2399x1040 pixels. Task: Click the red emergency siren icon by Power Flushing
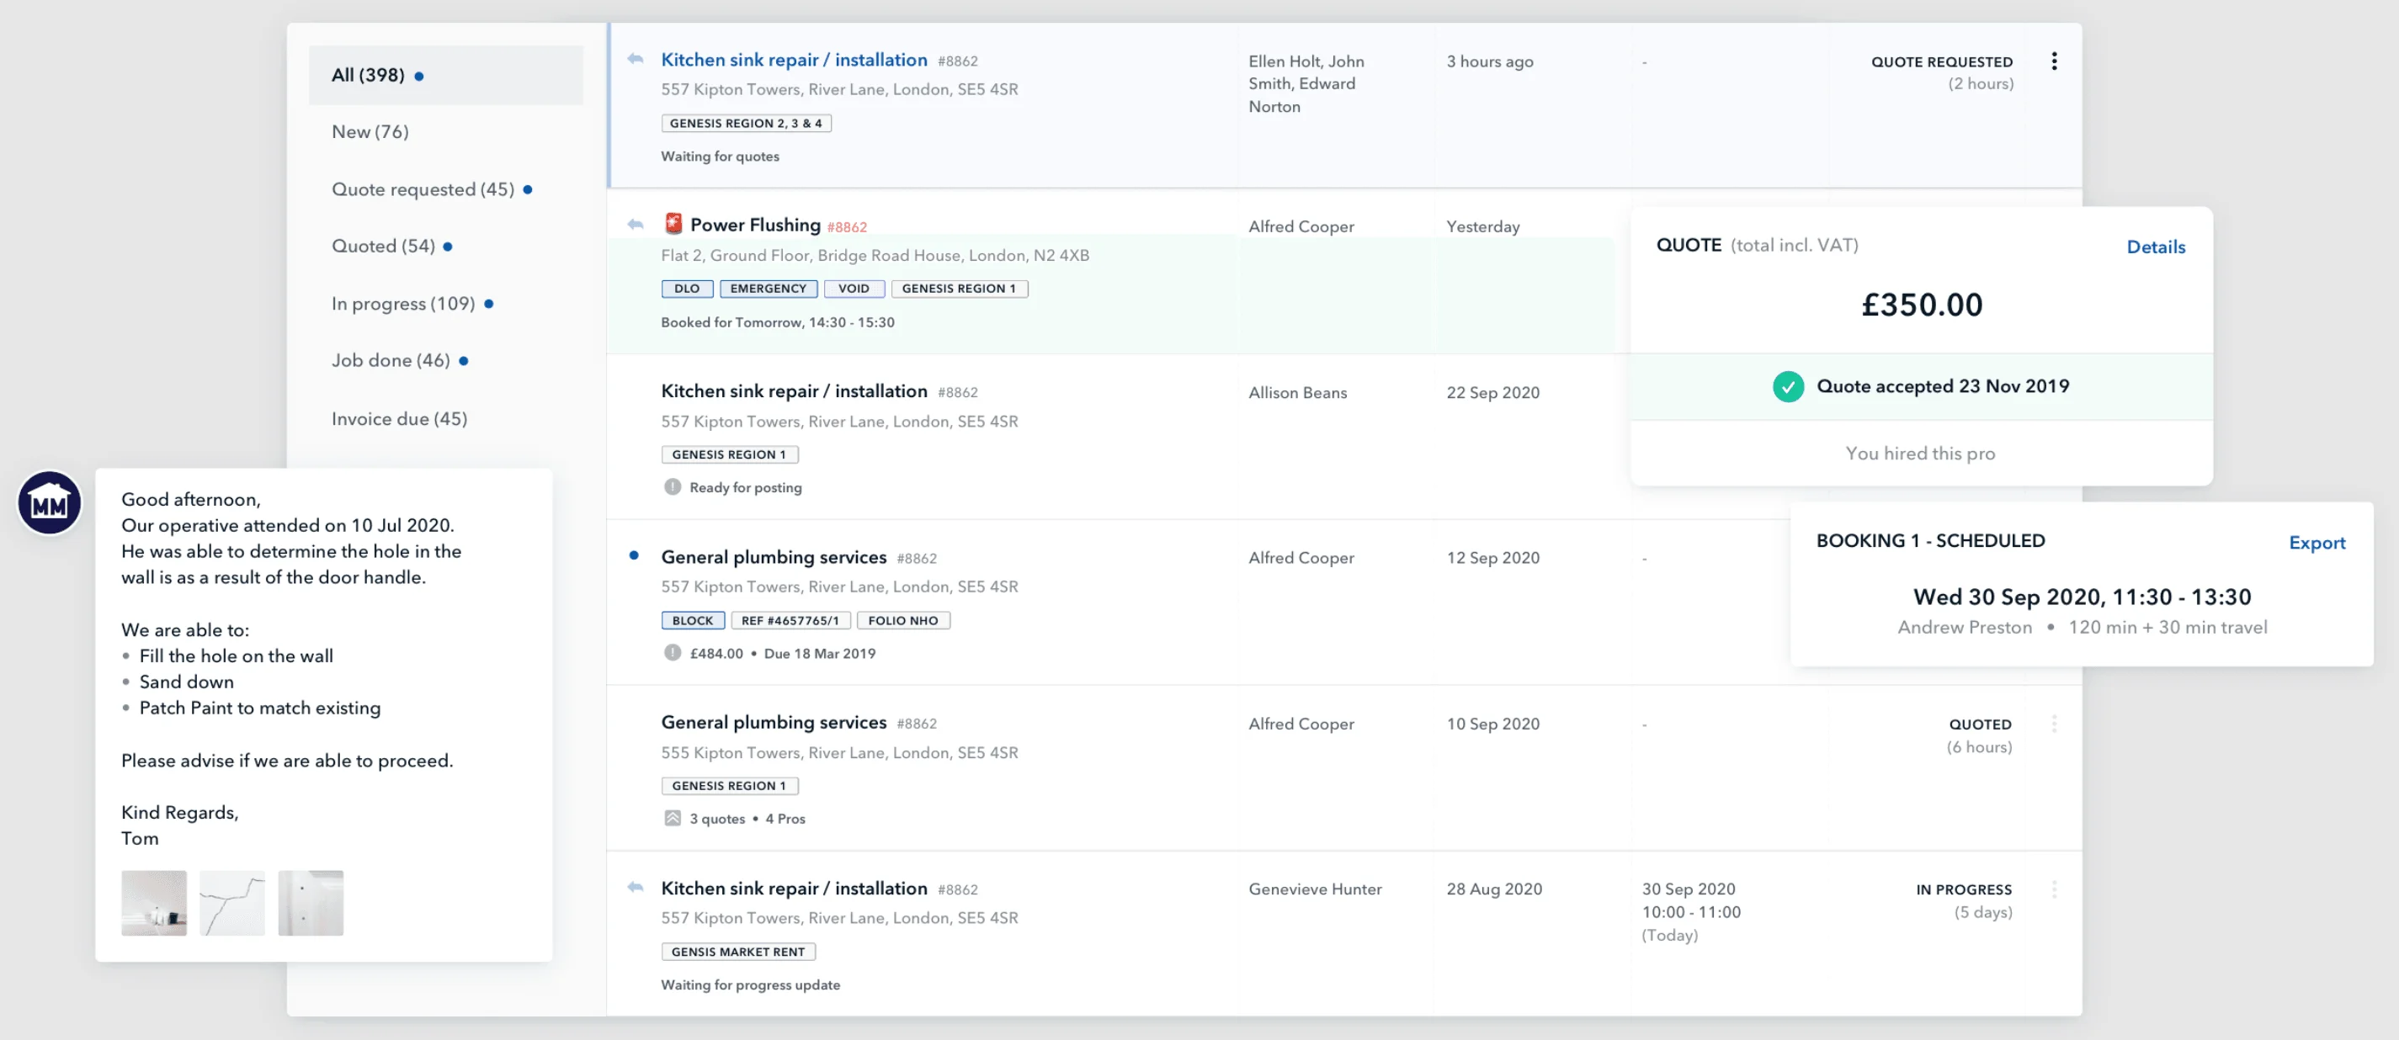(673, 224)
